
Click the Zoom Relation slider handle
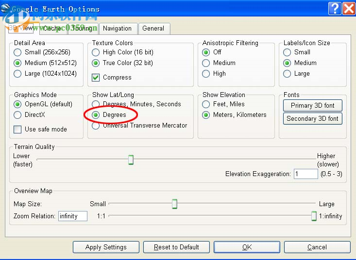[x=314, y=216]
